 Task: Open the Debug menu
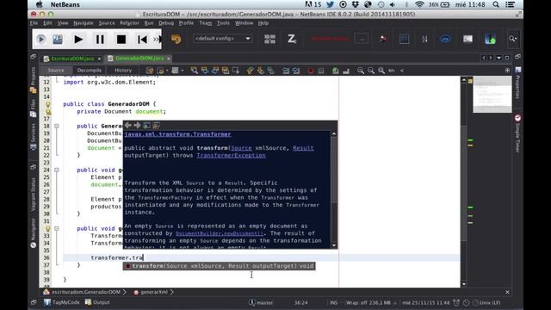pos(166,23)
